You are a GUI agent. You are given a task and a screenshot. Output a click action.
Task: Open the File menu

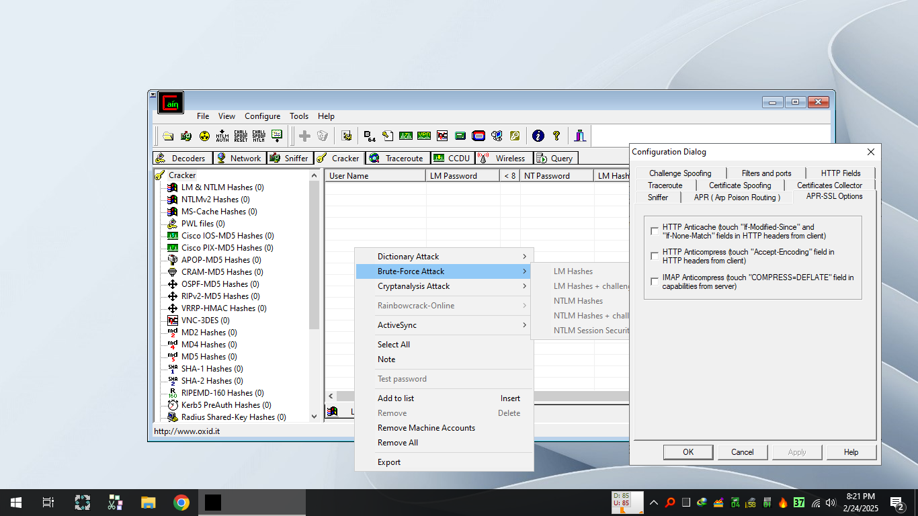(203, 116)
